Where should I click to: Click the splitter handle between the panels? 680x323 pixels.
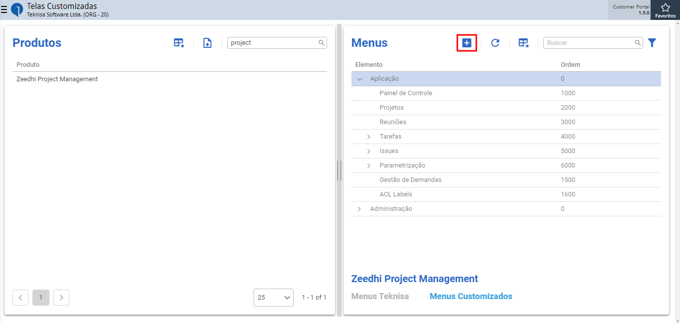coord(339,170)
